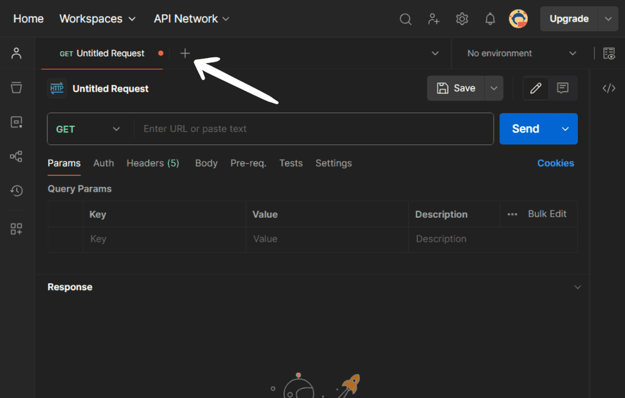Open the code snippet icon
The width and height of the screenshot is (625, 398).
pyautogui.click(x=609, y=88)
